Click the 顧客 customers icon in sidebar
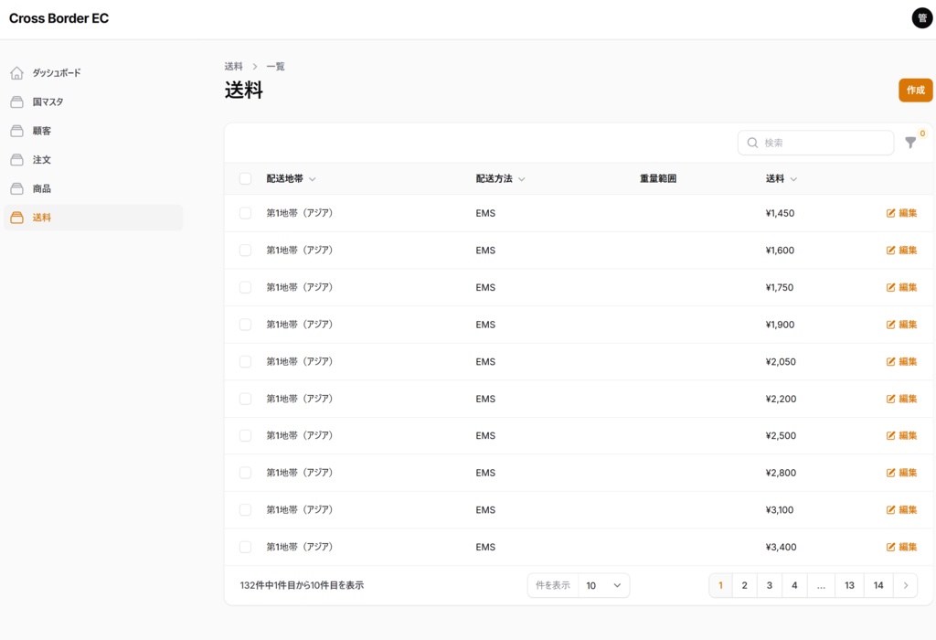Viewport: 936px width, 640px height. pyautogui.click(x=16, y=131)
